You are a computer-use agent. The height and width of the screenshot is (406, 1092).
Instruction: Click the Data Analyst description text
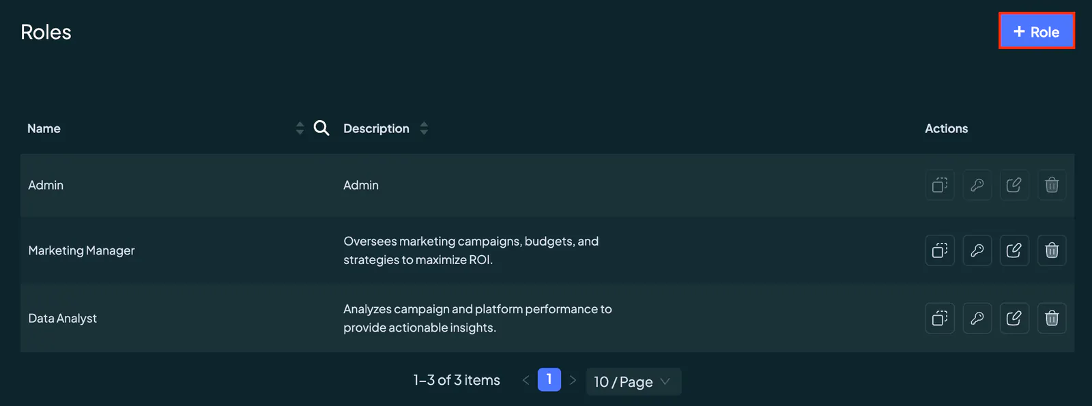click(478, 318)
